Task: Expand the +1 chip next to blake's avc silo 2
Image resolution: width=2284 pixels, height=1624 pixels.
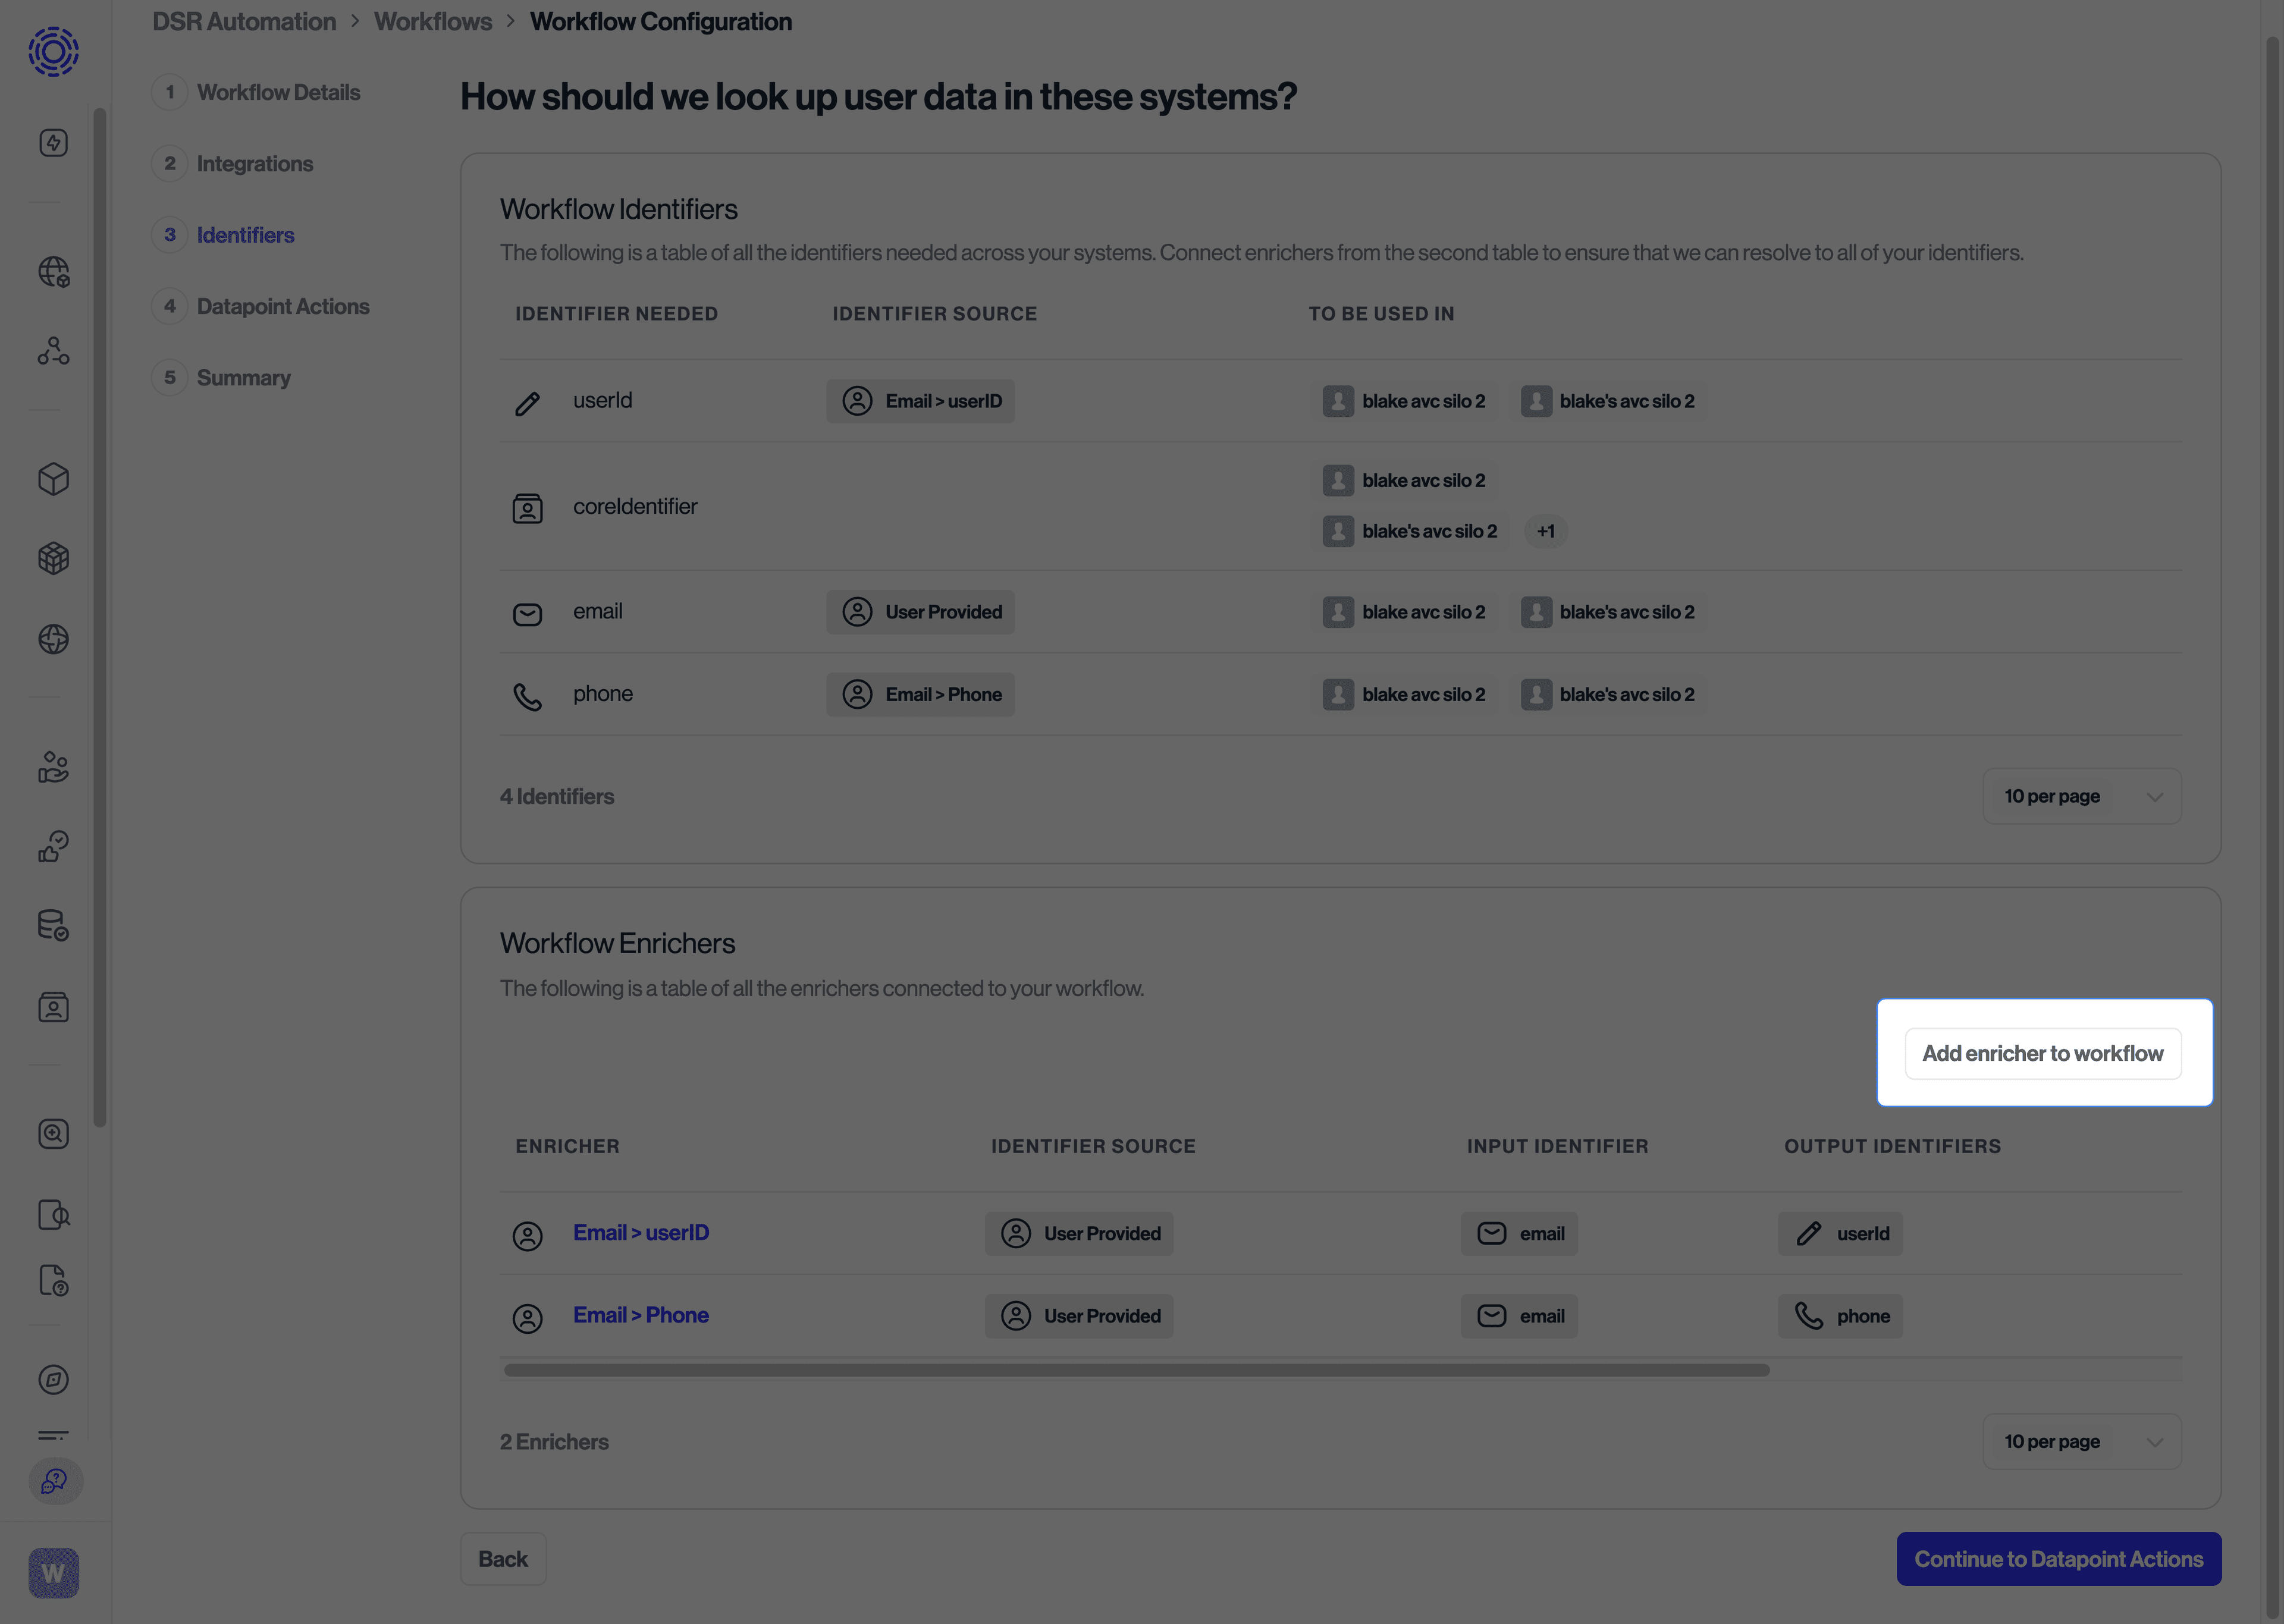Action: click(1545, 531)
